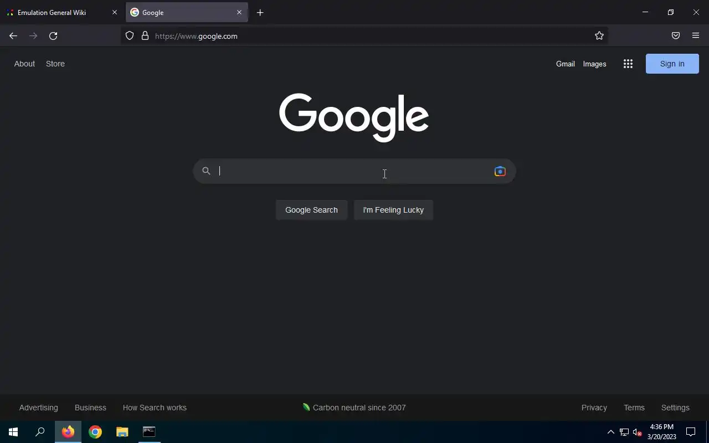Viewport: 709px width, 443px height.
Task: Open File Explorer from taskbar
Action: coord(122,432)
